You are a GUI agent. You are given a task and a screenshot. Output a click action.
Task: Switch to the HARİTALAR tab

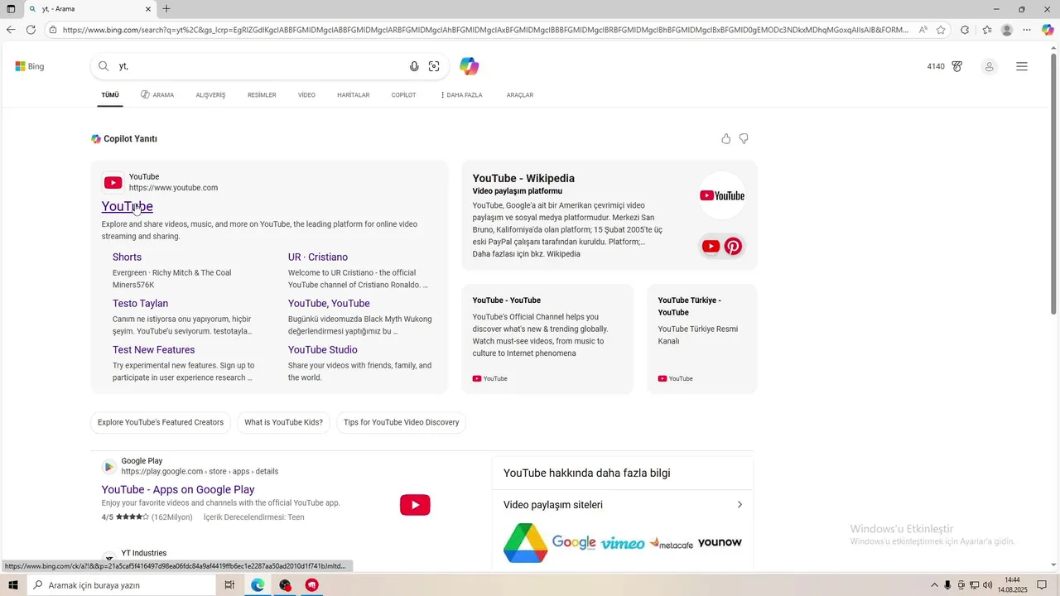click(x=354, y=95)
